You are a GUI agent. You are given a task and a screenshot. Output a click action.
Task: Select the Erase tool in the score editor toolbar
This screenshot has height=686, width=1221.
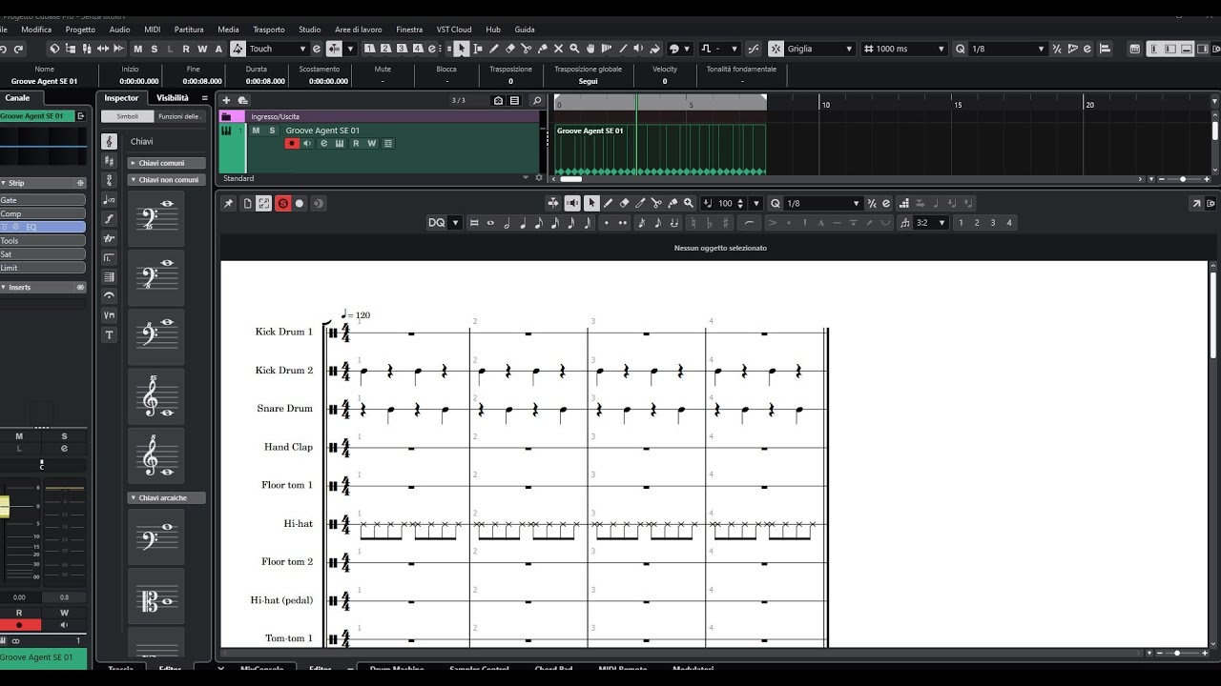[x=624, y=203]
